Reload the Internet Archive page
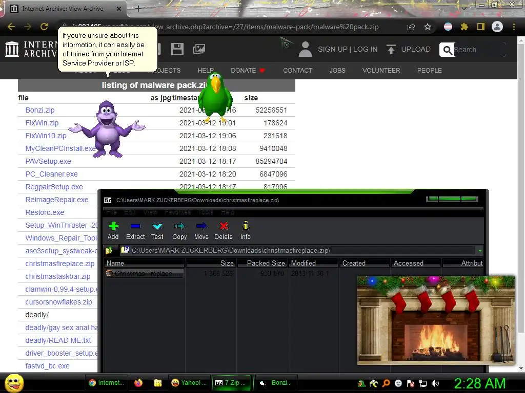 44,27
